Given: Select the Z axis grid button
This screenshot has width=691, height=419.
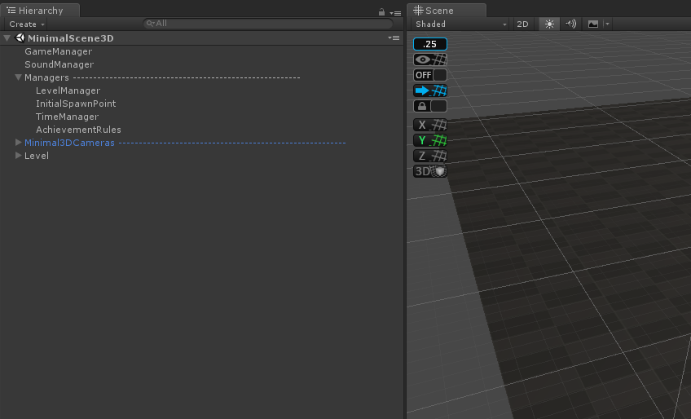Looking at the screenshot, I should (x=430, y=156).
